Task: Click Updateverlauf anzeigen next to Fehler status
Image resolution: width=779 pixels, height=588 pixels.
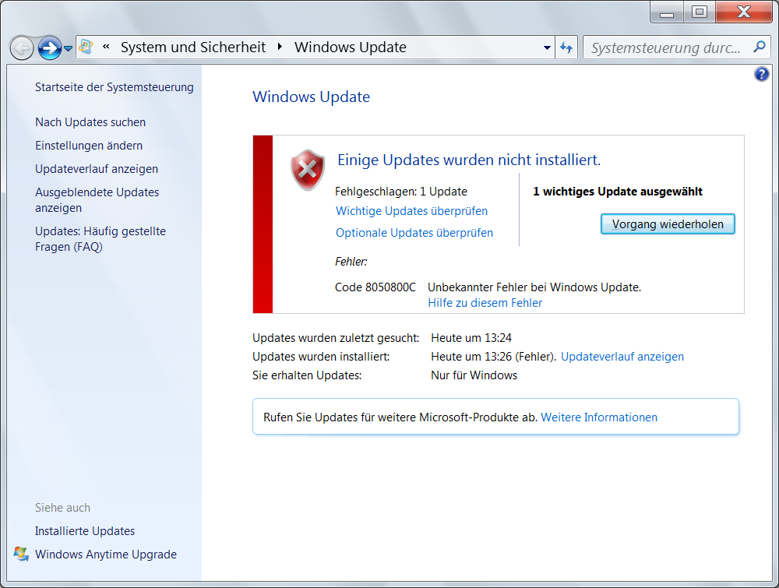Action: pos(622,357)
